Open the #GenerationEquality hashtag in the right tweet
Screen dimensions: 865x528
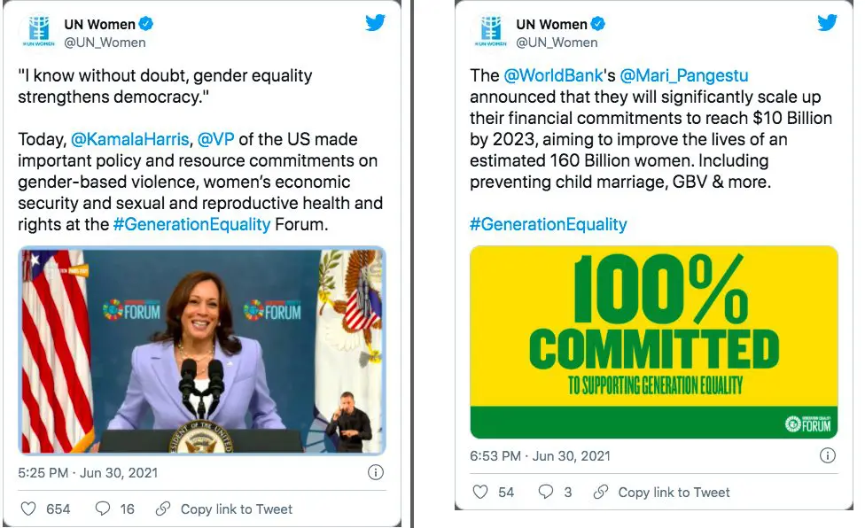pyautogui.click(x=548, y=224)
